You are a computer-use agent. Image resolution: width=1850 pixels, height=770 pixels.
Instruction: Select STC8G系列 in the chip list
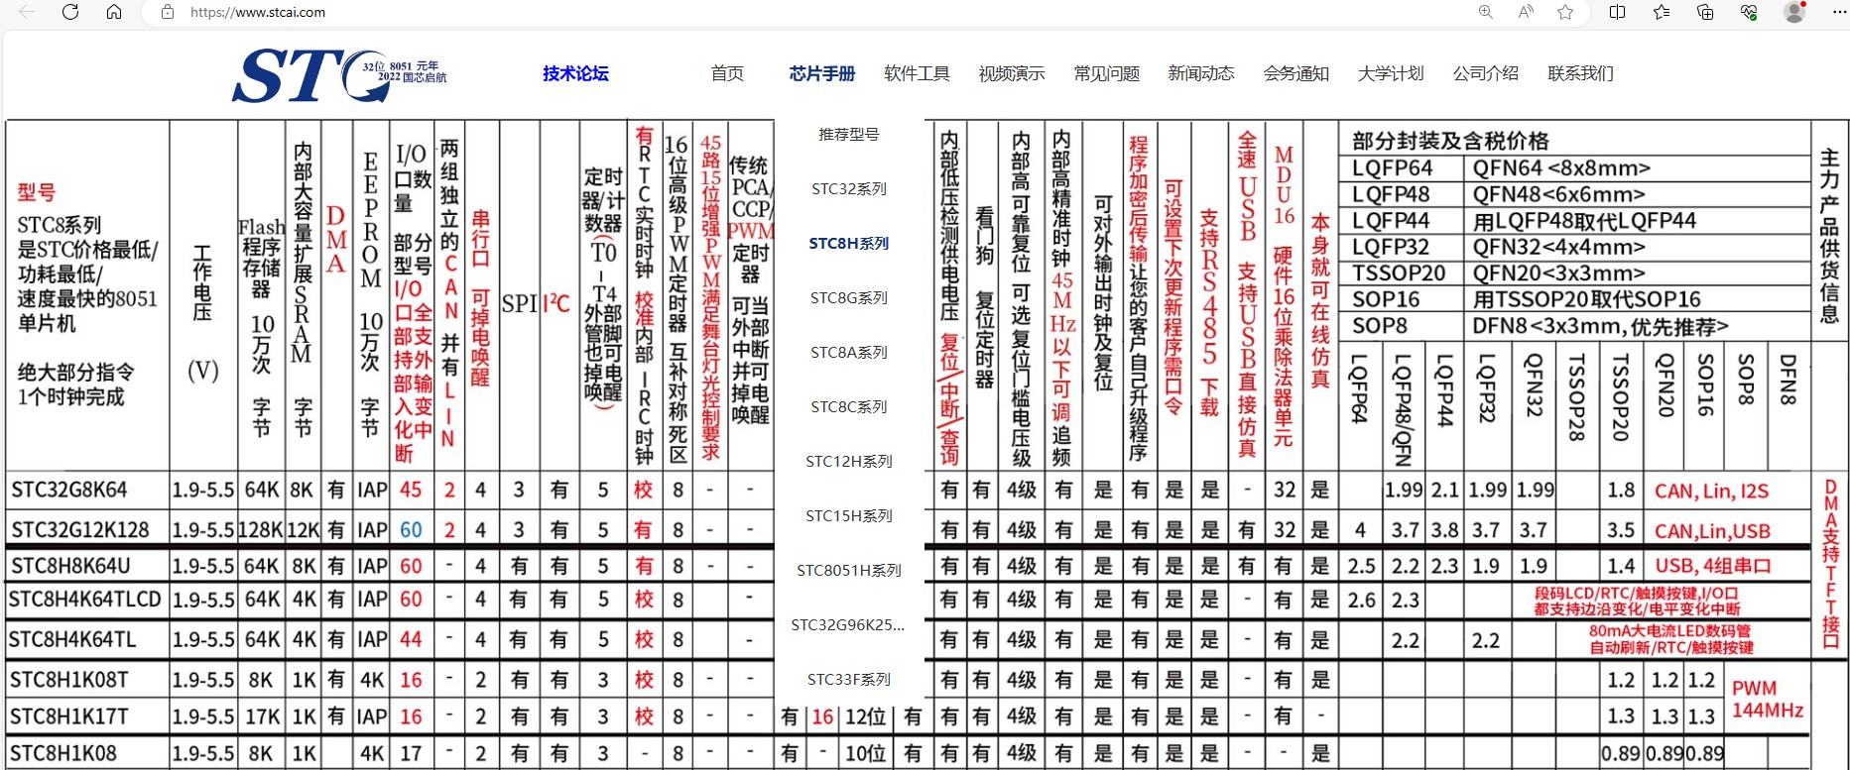[848, 297]
